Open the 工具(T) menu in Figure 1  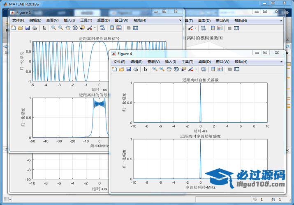(x=86, y=20)
